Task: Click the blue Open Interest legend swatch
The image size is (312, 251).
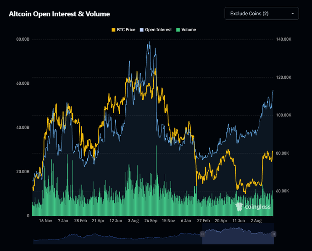Action: 142,30
